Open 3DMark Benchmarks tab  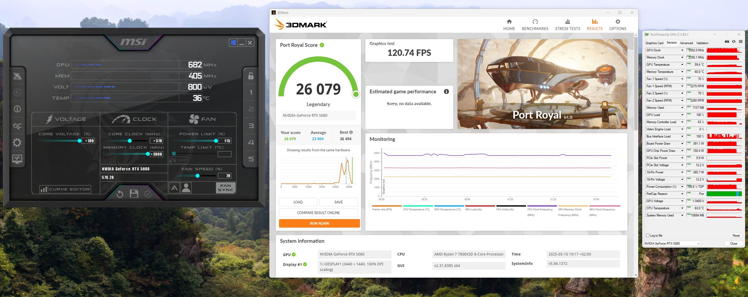[x=535, y=25]
